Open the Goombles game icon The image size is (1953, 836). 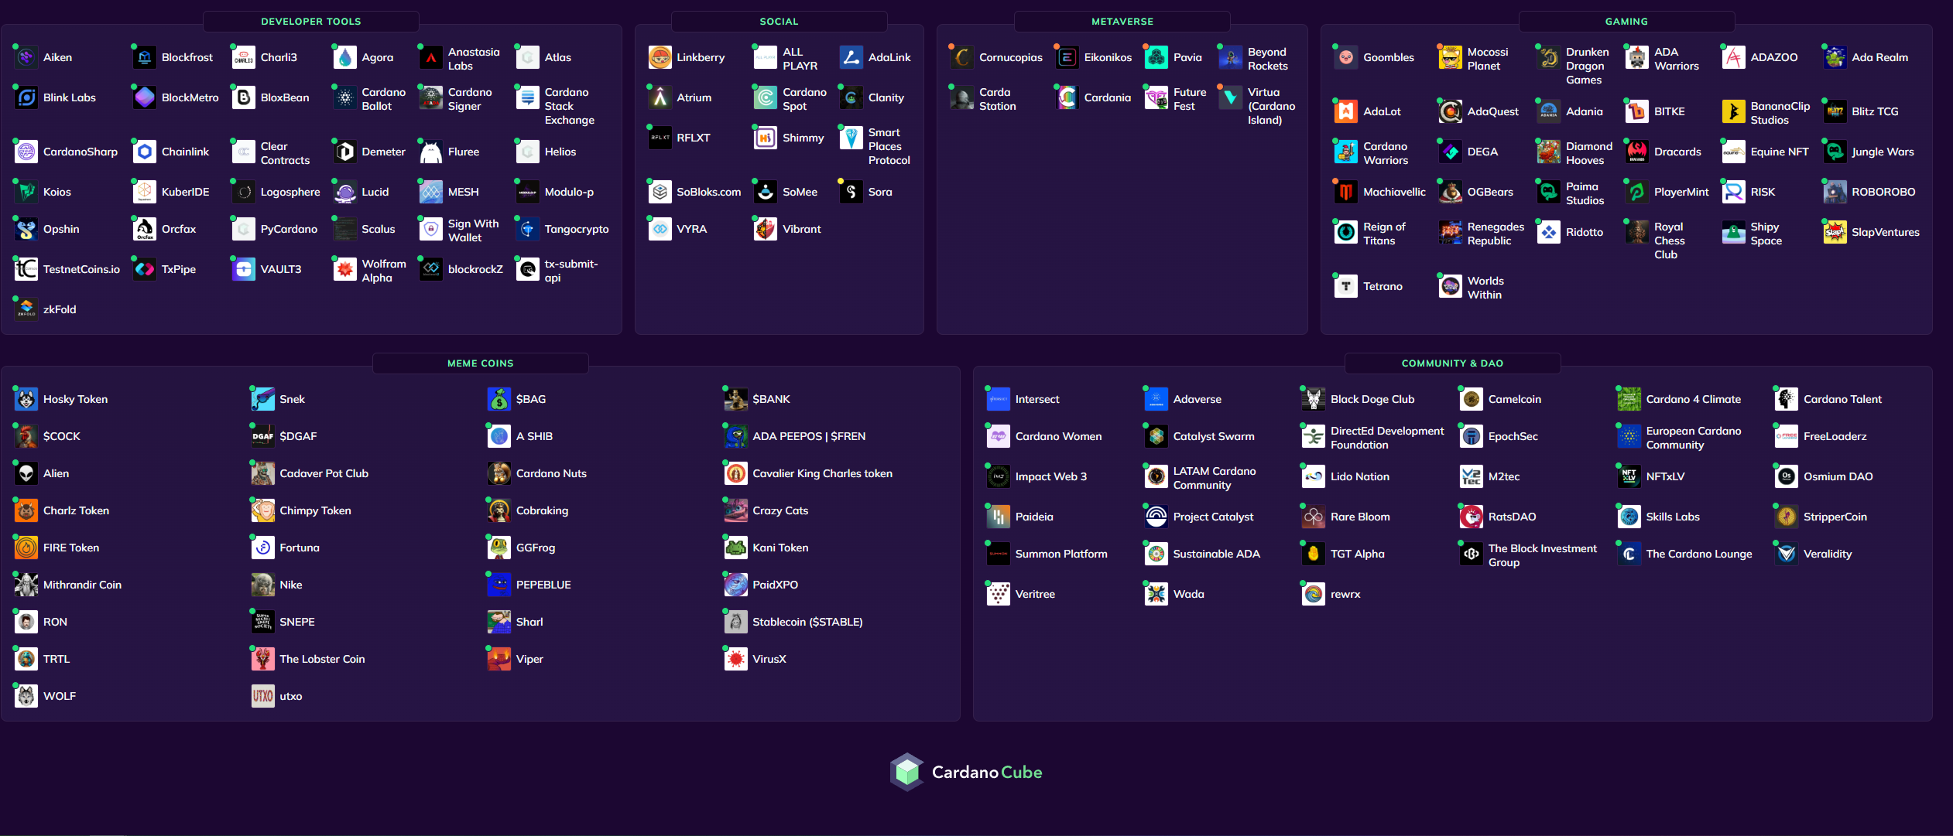[x=1346, y=57]
